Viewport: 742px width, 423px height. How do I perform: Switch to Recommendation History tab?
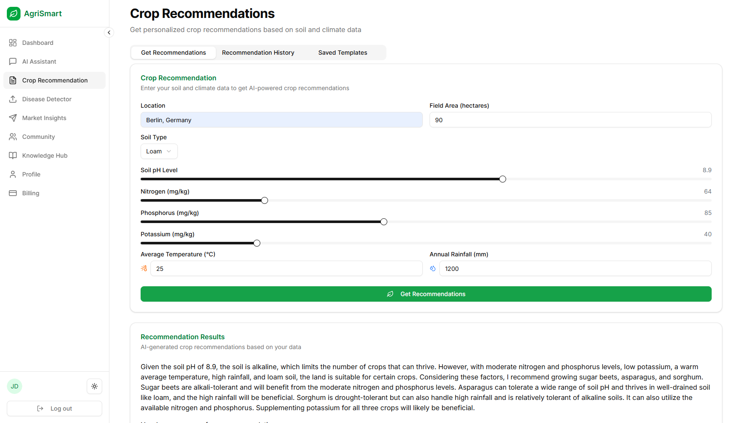coord(258,53)
